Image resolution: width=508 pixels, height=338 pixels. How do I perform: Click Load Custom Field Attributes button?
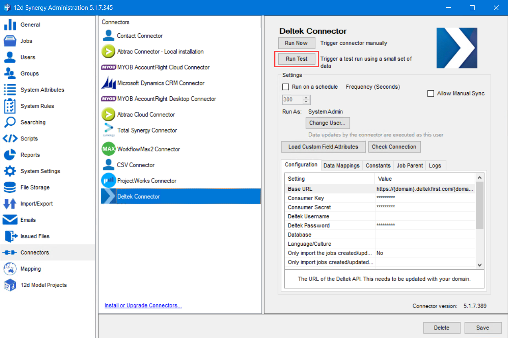[x=323, y=147]
